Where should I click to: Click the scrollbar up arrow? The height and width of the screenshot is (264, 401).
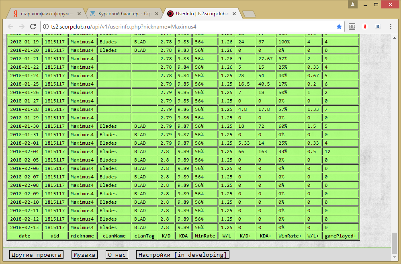(394, 38)
